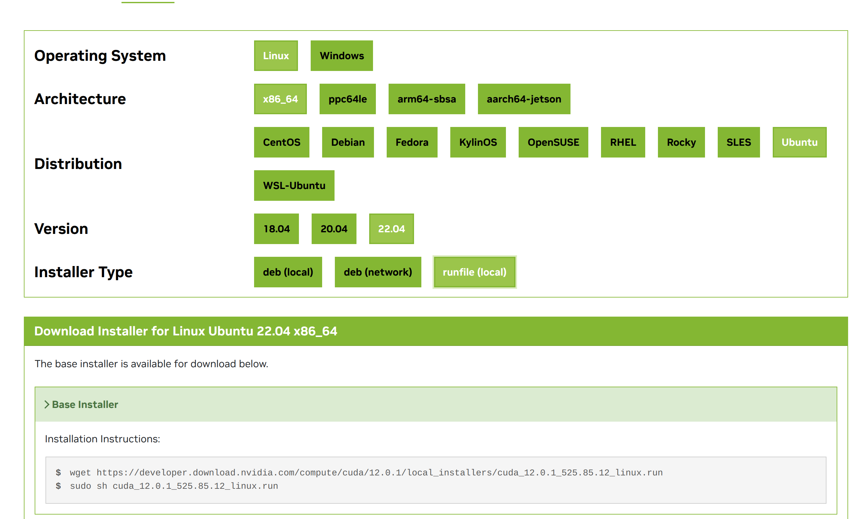Select version 20.04
The image size is (864, 519).
[334, 229]
